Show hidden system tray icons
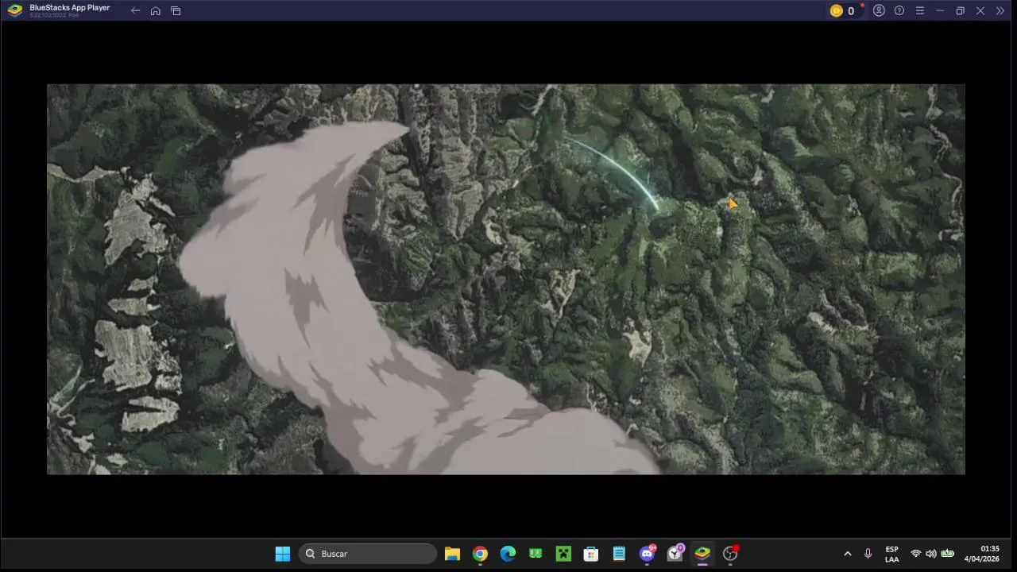The image size is (1017, 572). pos(848,554)
